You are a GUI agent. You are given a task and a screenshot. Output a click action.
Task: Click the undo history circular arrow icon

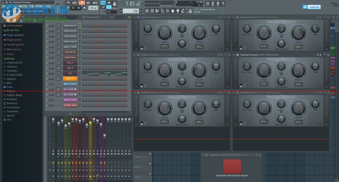[207, 3]
